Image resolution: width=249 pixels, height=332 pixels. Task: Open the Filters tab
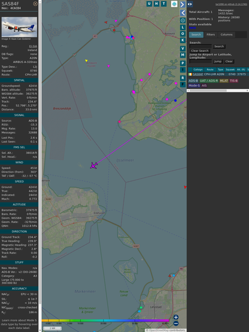pyautogui.click(x=211, y=35)
